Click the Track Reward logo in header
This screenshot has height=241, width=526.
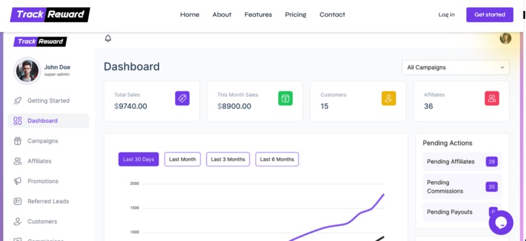[50, 14]
